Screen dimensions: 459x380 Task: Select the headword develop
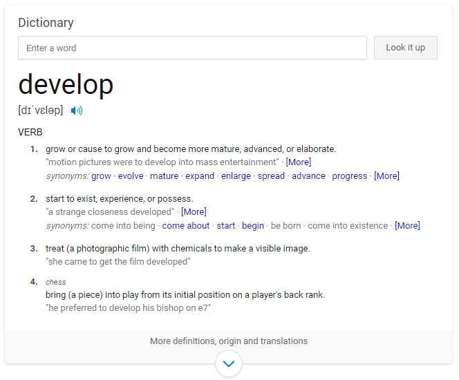tap(66, 85)
